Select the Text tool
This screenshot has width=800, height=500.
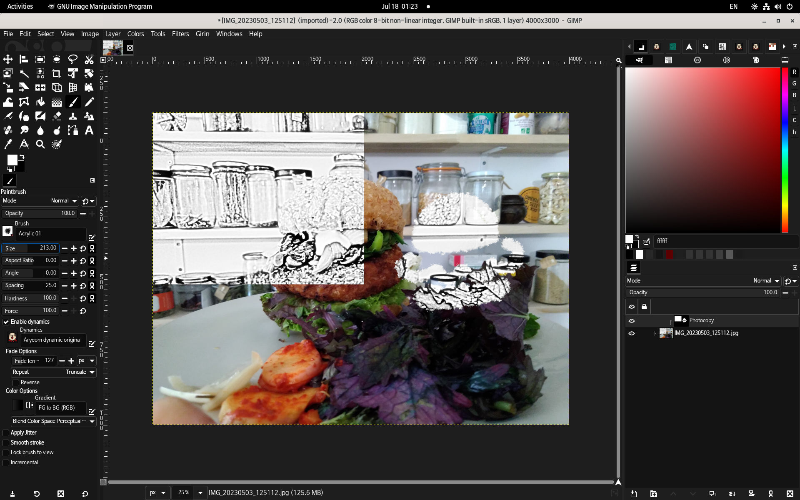point(89,130)
